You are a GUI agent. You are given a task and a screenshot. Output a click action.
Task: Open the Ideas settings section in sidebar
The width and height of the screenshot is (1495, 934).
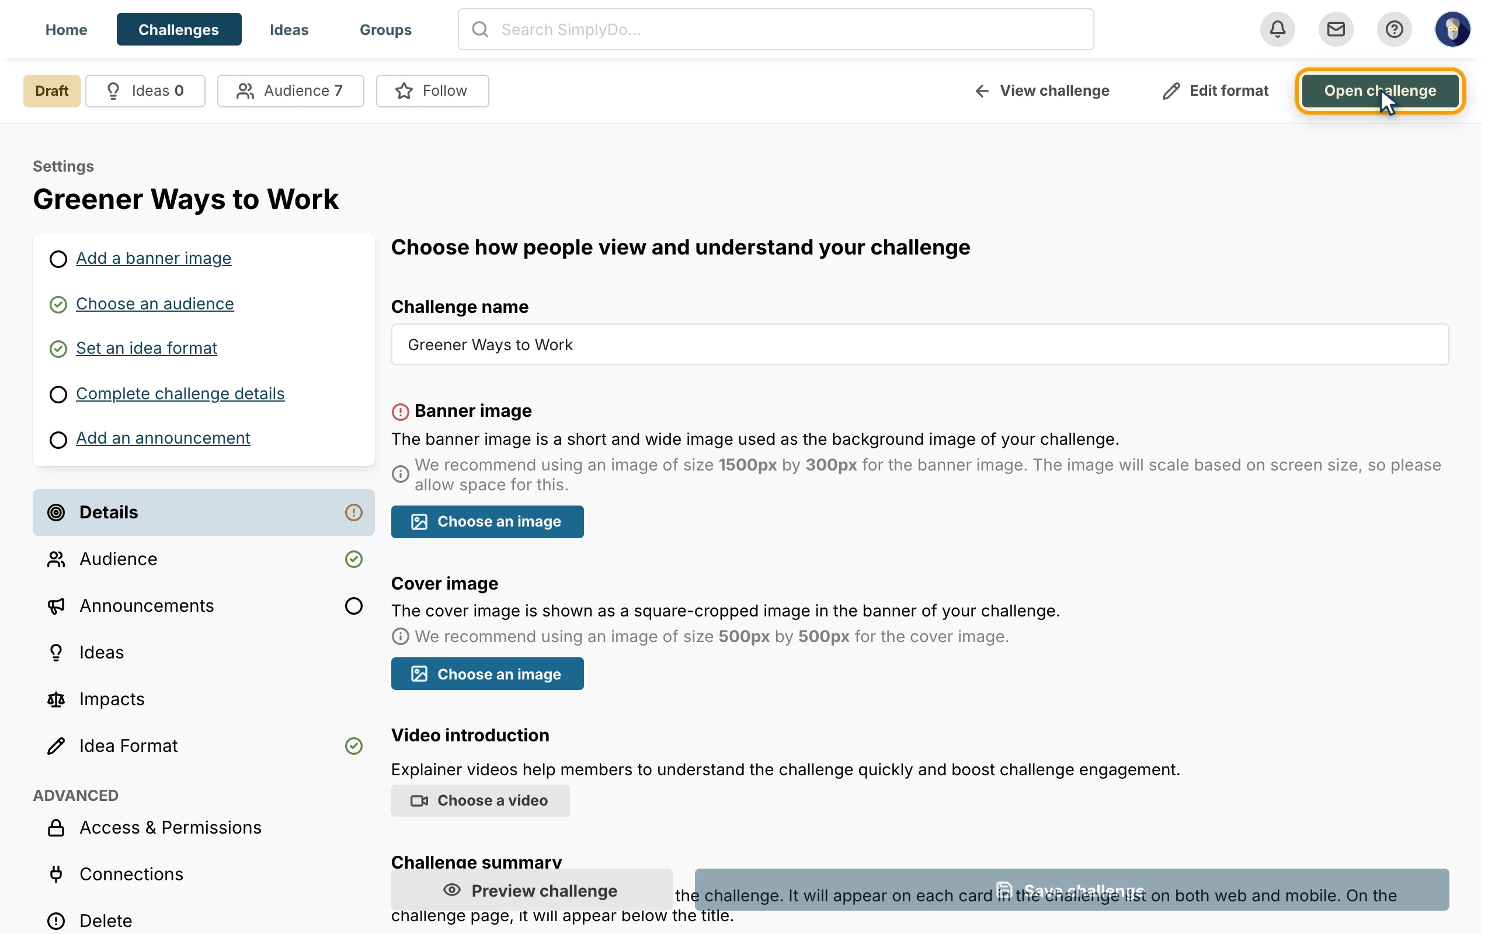click(x=203, y=652)
